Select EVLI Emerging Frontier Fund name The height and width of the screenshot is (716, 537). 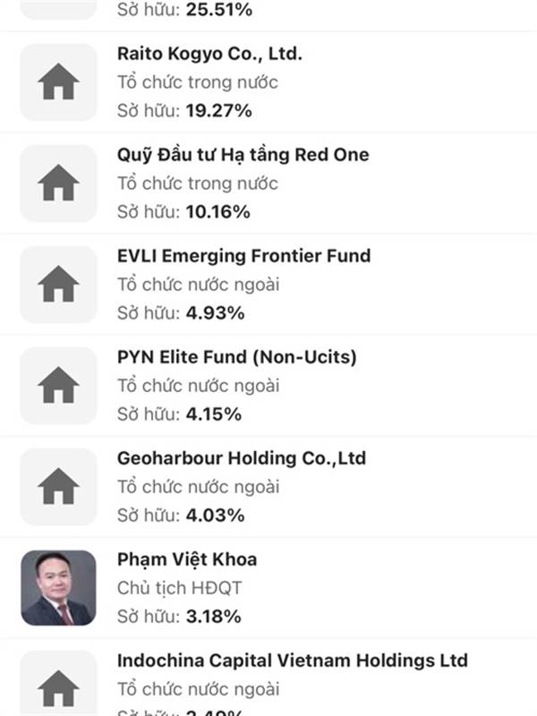click(x=243, y=256)
